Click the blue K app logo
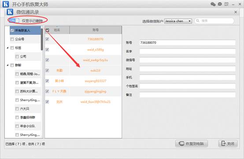The width and height of the screenshot is (244, 159). [x=6, y=4]
